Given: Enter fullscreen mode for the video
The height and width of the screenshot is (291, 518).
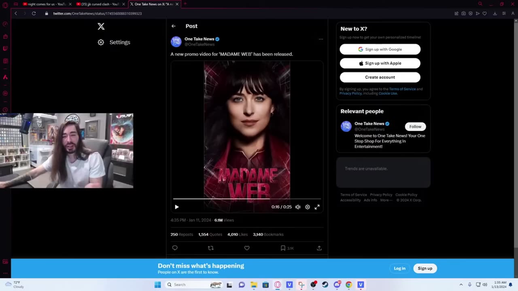Looking at the screenshot, I should [x=317, y=207].
